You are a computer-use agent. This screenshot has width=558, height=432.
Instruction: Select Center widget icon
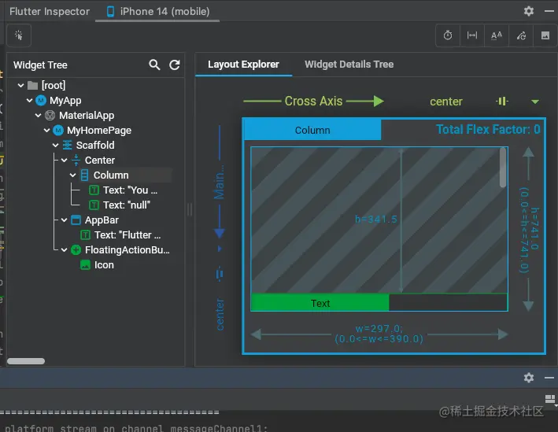coord(76,161)
